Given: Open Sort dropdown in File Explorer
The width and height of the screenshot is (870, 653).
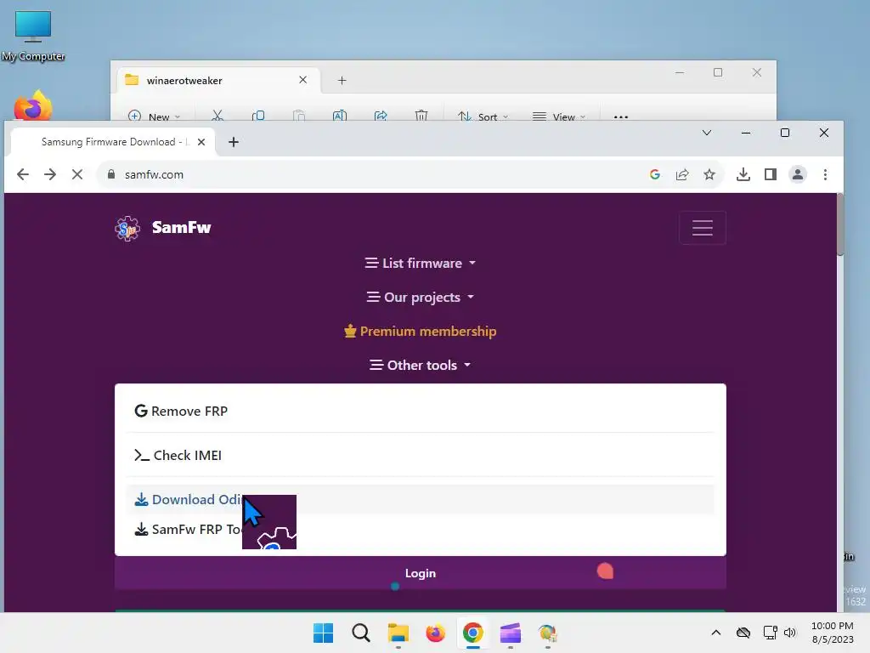Looking at the screenshot, I should [x=483, y=116].
